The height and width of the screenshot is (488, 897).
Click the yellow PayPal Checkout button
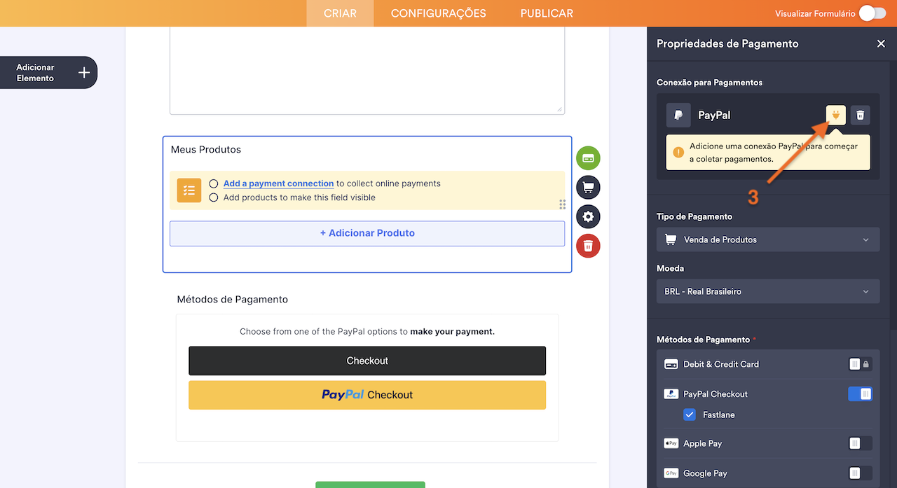point(367,395)
